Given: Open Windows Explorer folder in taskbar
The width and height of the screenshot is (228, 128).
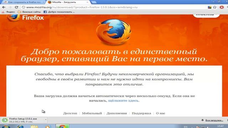Looking at the screenshot, I should click(34, 127).
